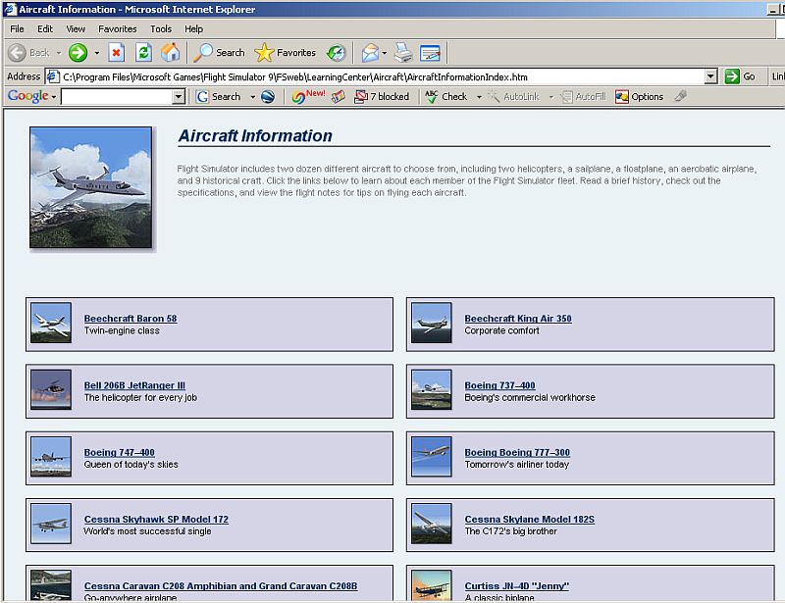Screen dimensions: 785x603
Task: Open the Google search box dropdown
Action: [179, 97]
